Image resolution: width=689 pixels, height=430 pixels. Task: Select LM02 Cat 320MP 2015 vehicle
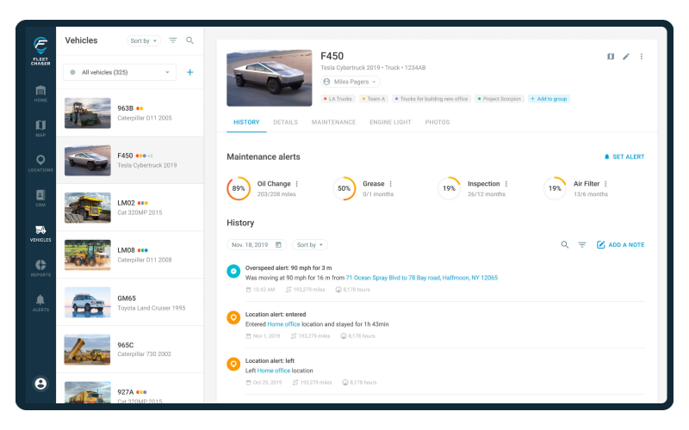130,207
